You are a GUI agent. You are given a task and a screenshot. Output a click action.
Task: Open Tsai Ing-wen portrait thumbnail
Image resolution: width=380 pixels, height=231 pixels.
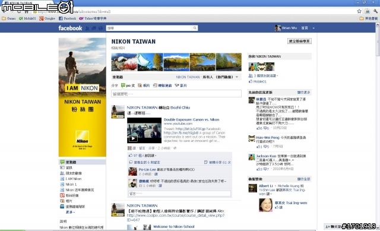[x=265, y=205]
